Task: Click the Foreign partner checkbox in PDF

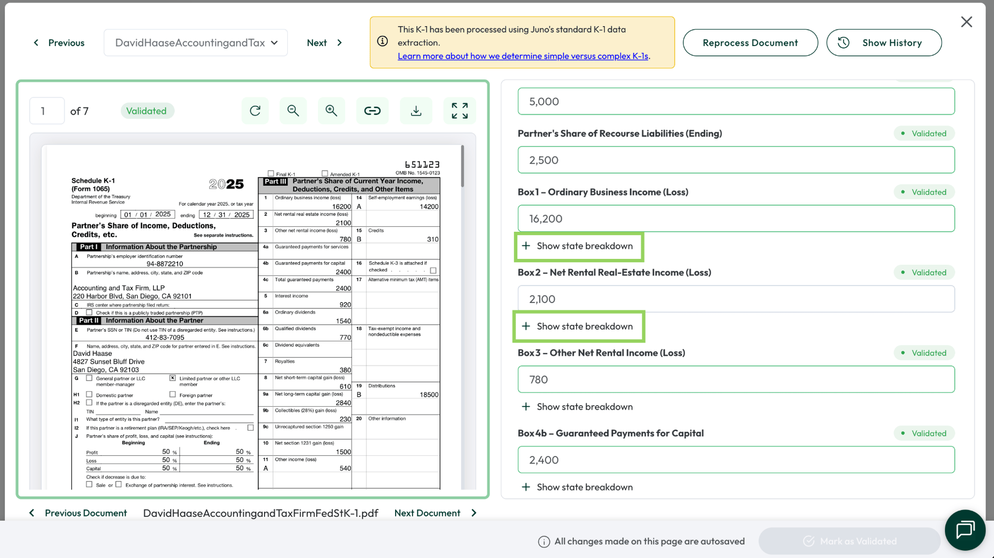Action: 172,394
